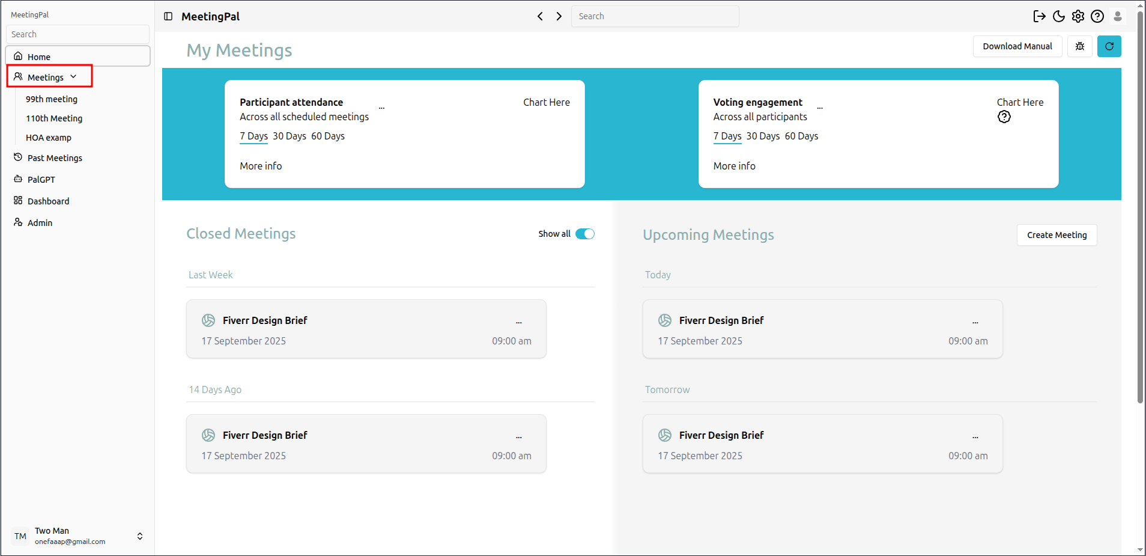Viewport: 1146px width, 556px height.
Task: Open help question mark in header
Action: (1097, 16)
